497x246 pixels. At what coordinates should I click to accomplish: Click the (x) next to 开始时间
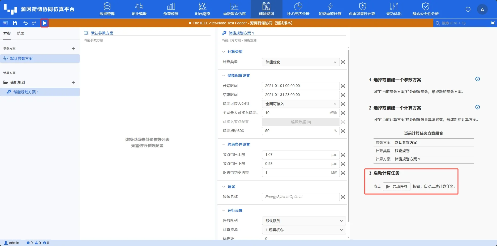point(343,86)
